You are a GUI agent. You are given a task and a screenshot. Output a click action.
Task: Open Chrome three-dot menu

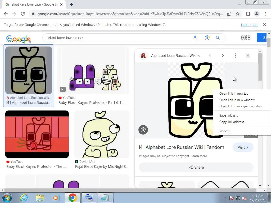(265, 14)
